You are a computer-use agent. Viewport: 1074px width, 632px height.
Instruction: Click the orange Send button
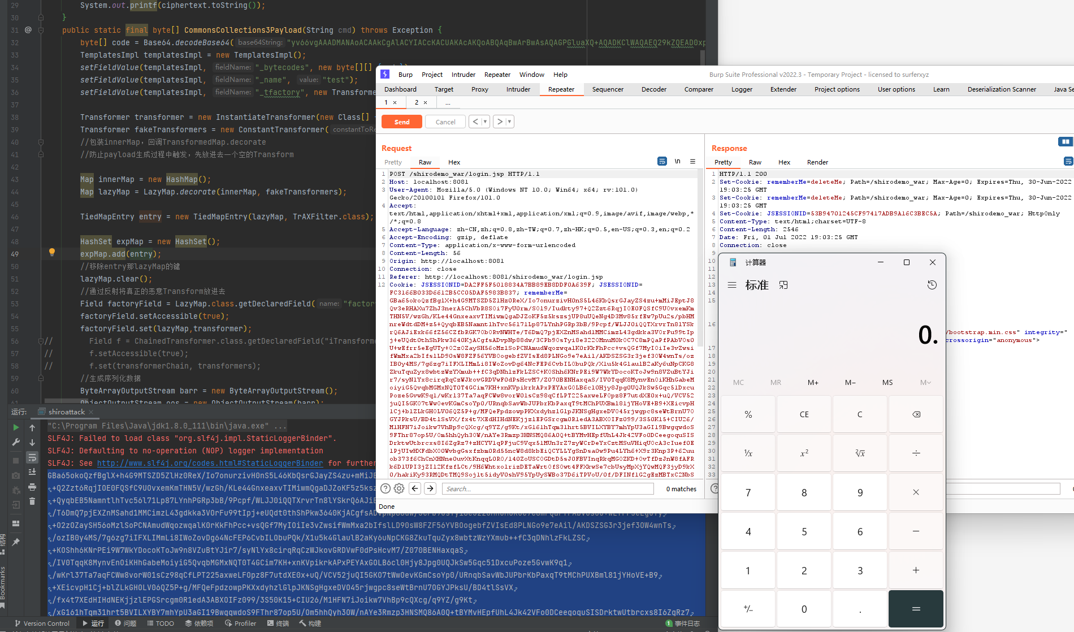(x=402, y=122)
